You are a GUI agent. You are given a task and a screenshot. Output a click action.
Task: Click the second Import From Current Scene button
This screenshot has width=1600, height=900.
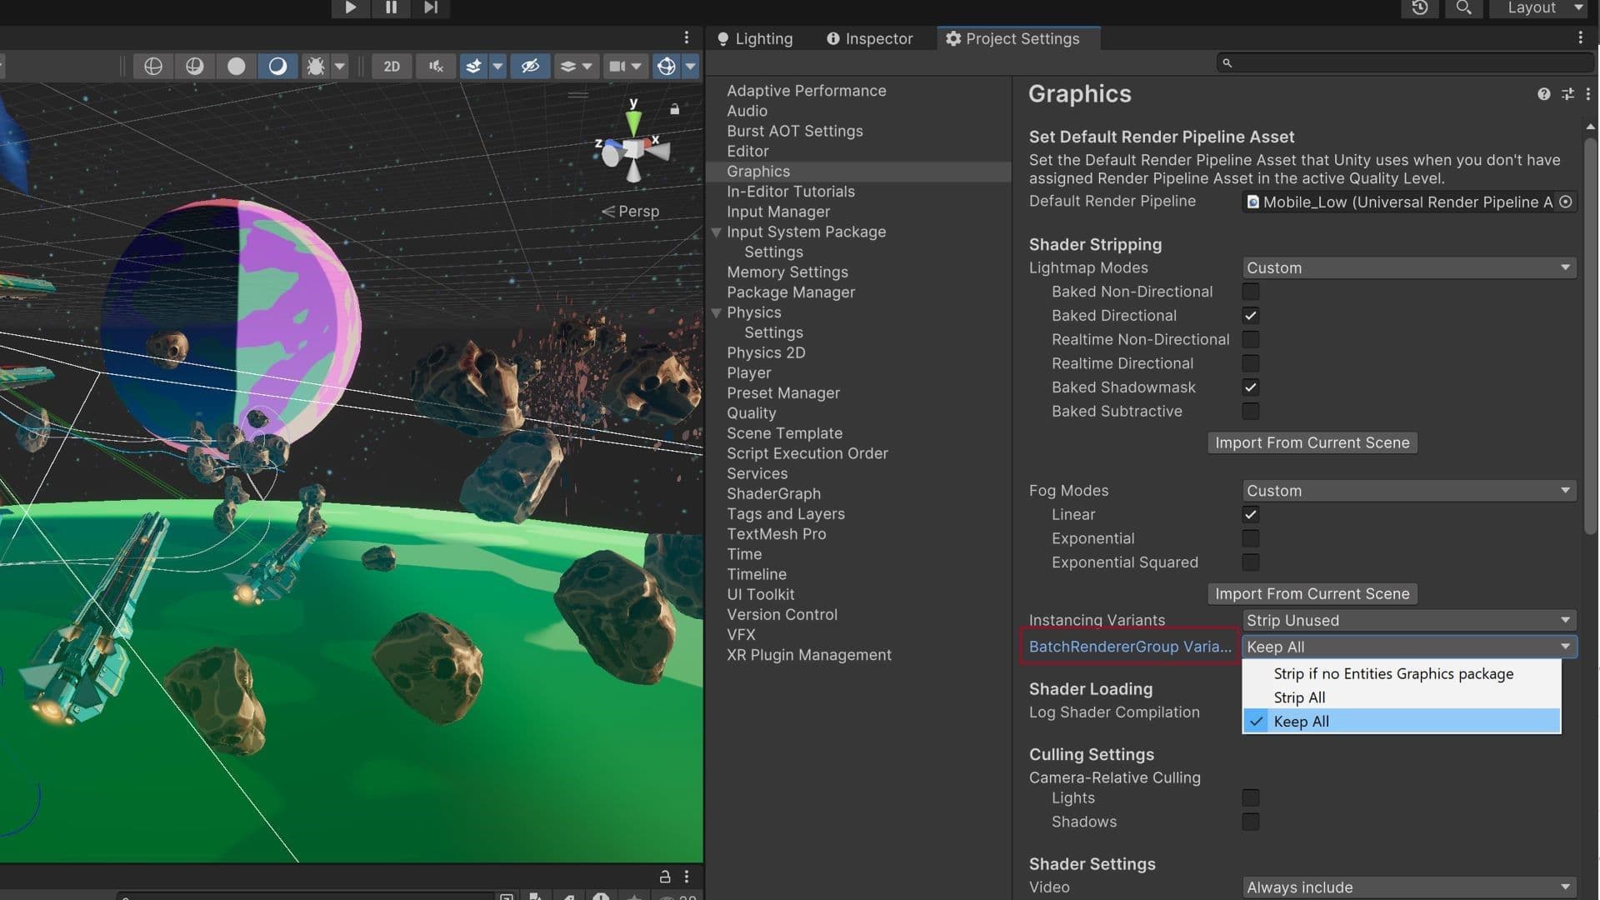point(1312,593)
